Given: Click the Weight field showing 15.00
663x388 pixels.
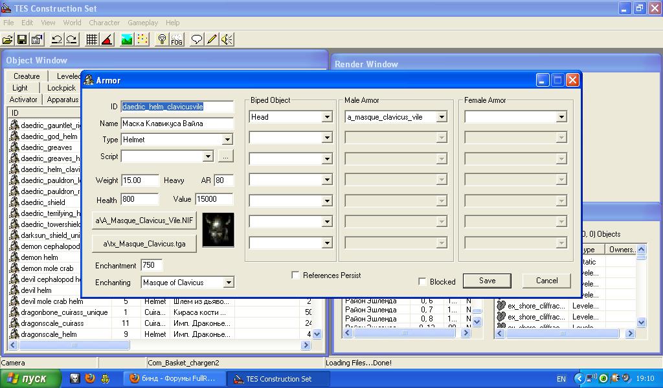Looking at the screenshot, I should (x=140, y=180).
